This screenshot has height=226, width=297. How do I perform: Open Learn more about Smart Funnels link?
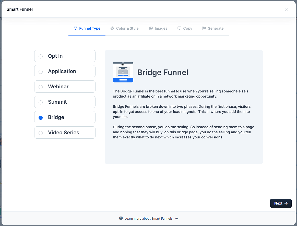[149, 218]
